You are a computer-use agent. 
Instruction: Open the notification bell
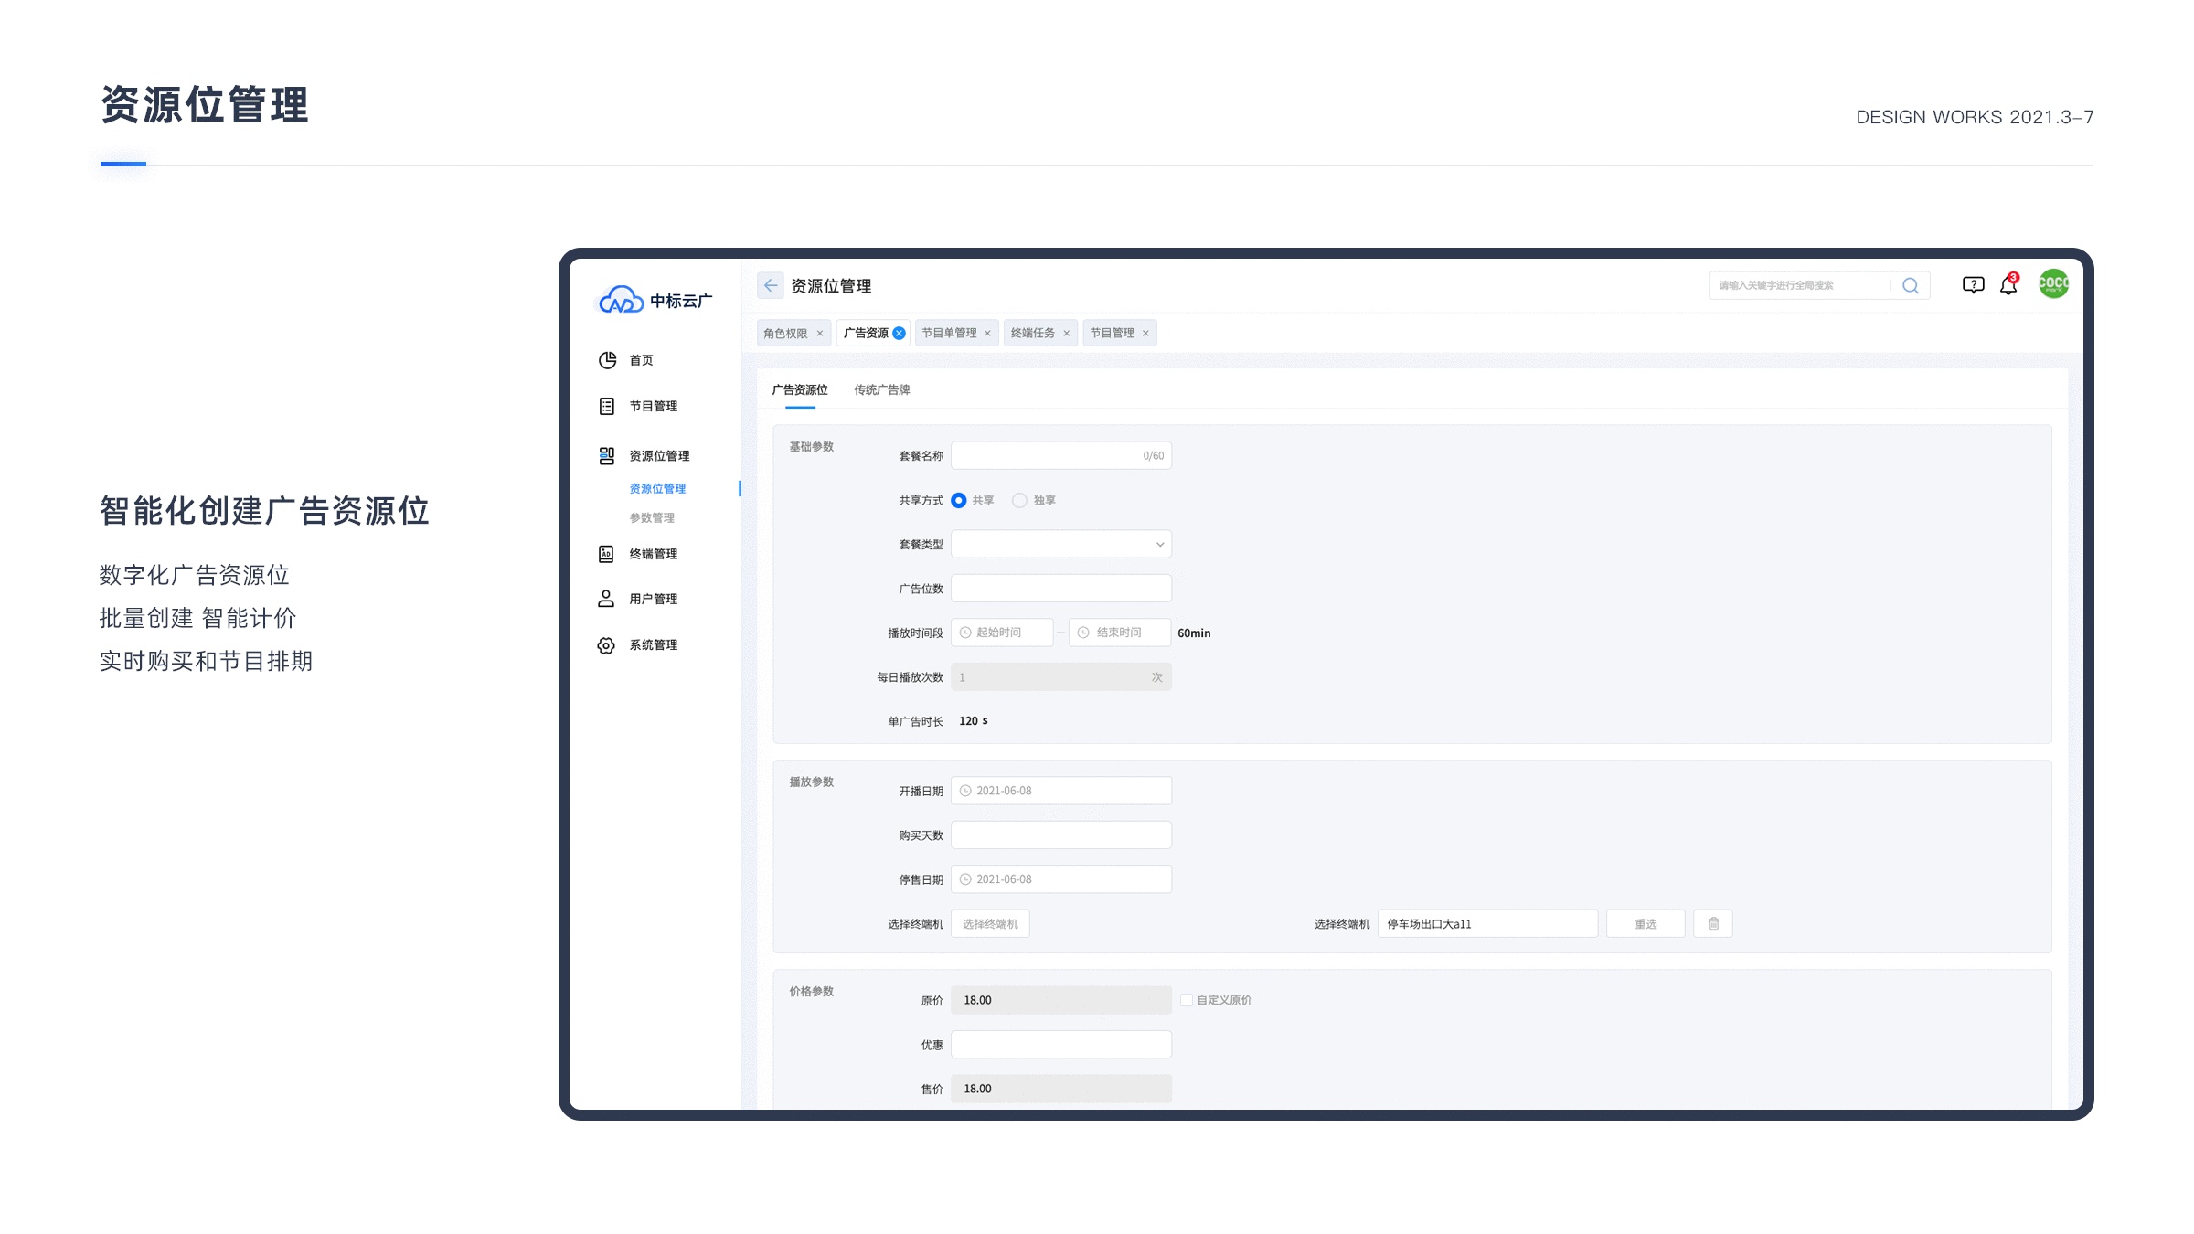[2008, 285]
